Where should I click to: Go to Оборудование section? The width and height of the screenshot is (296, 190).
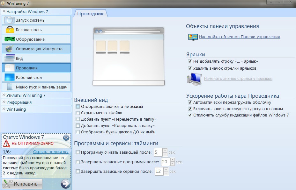tap(36, 39)
